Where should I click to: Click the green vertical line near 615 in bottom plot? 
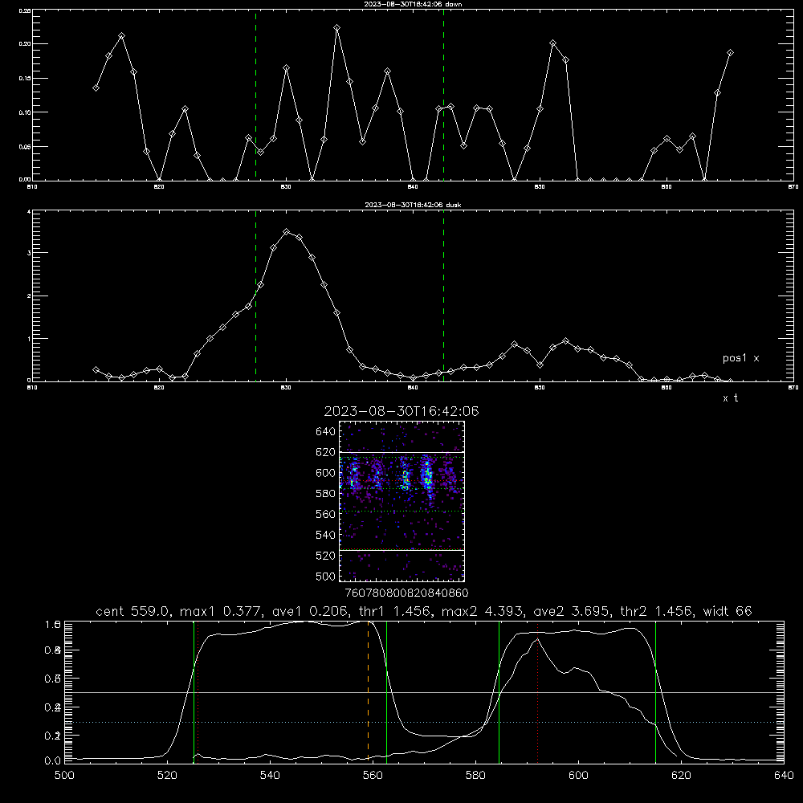[x=655, y=691]
